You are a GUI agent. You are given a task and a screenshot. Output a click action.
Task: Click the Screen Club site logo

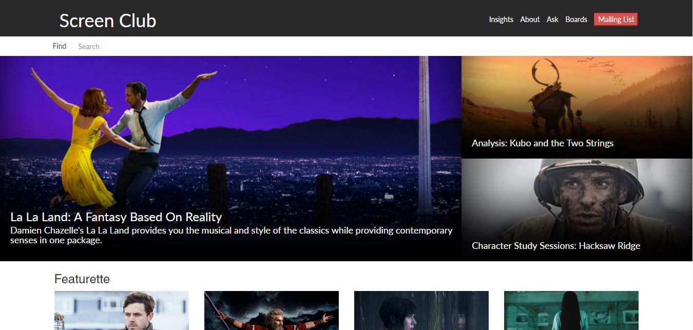pos(108,21)
